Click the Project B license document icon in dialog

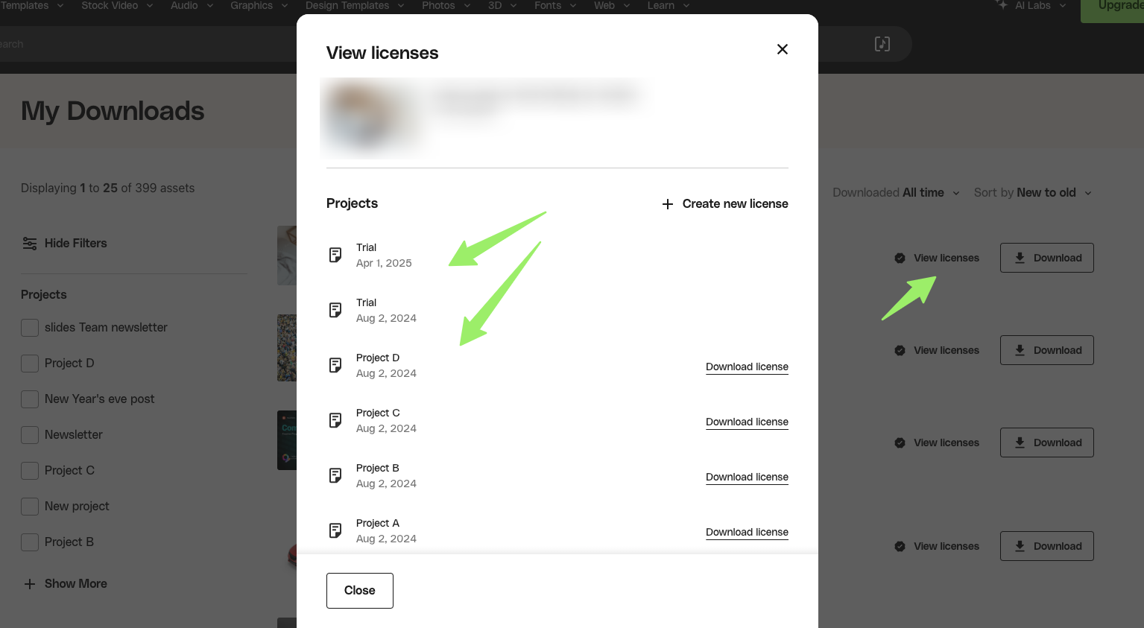point(335,476)
